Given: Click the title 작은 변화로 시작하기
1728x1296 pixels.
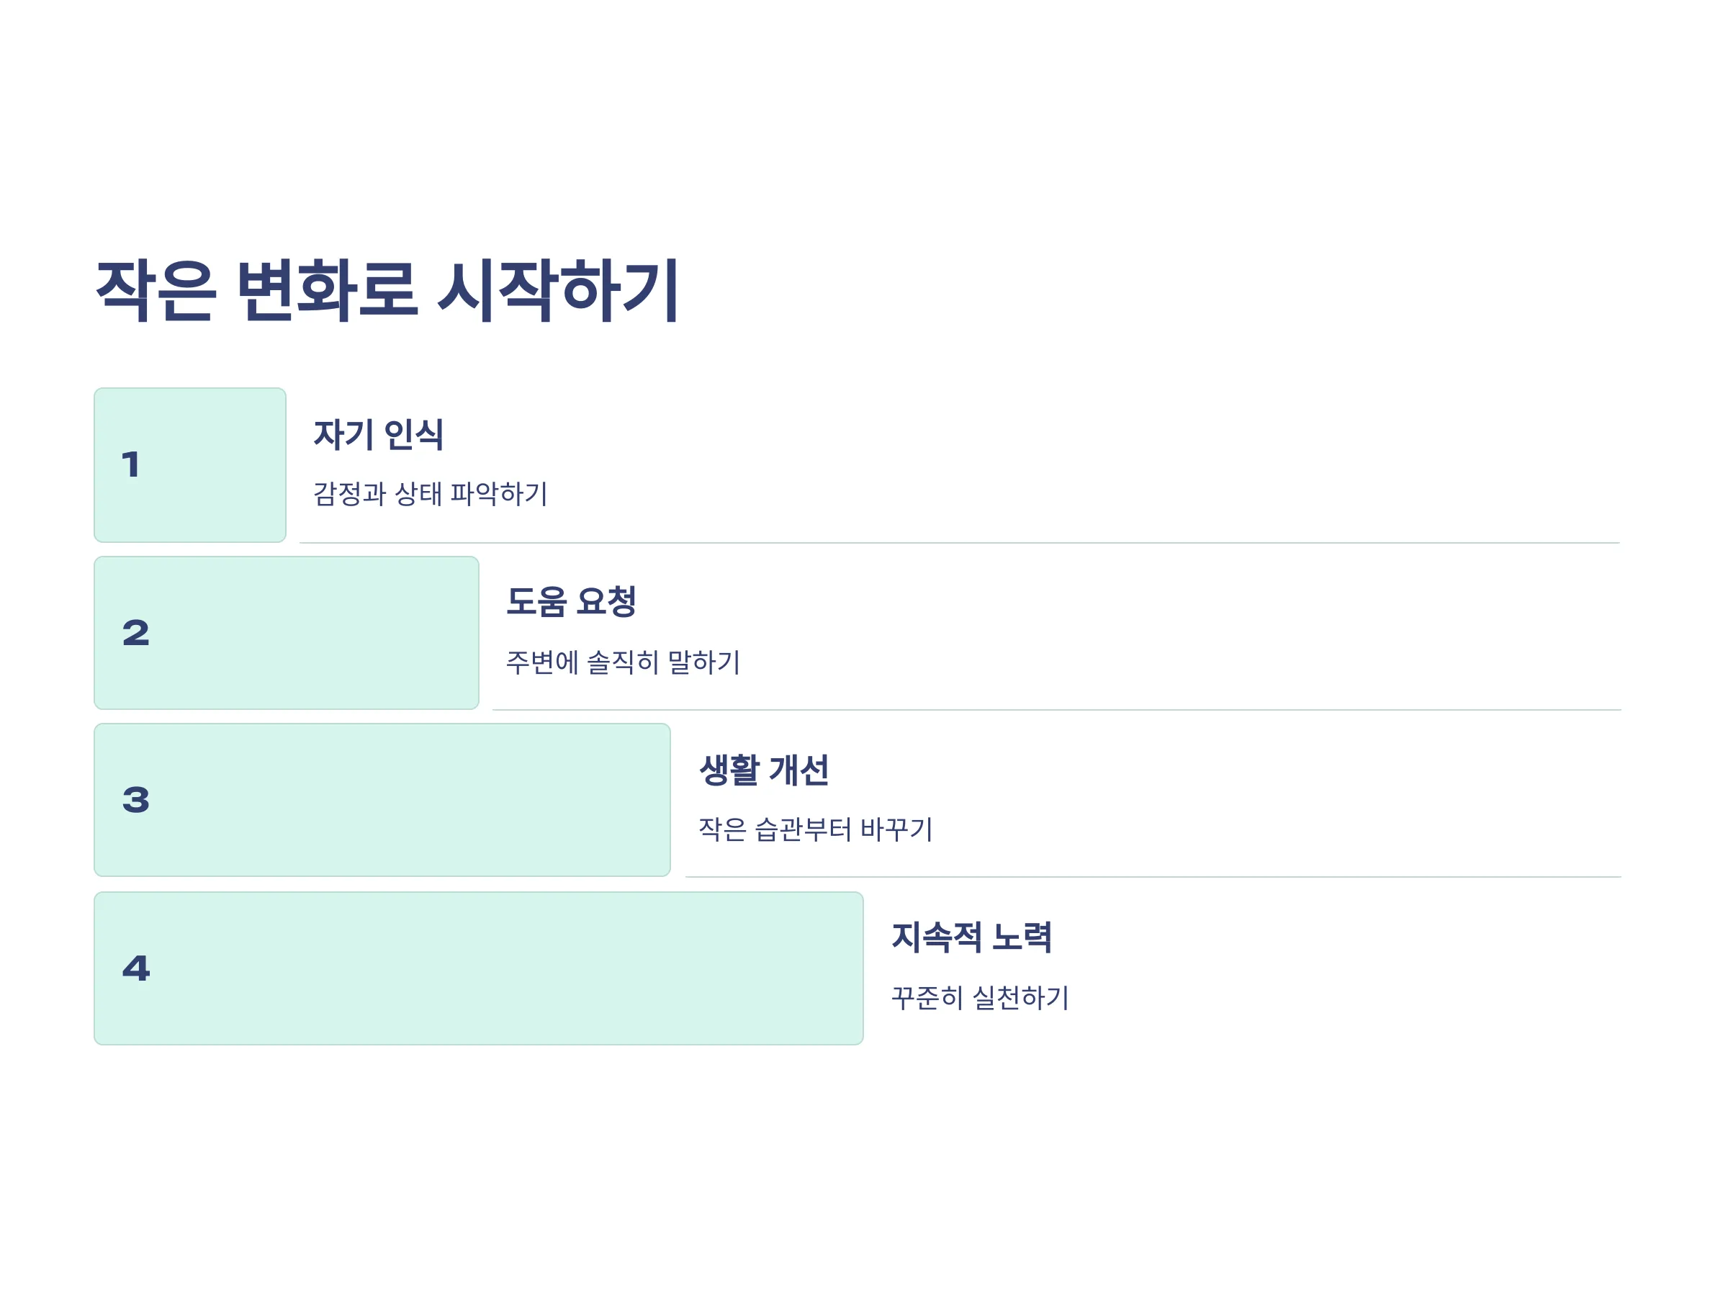Looking at the screenshot, I should (387, 291).
